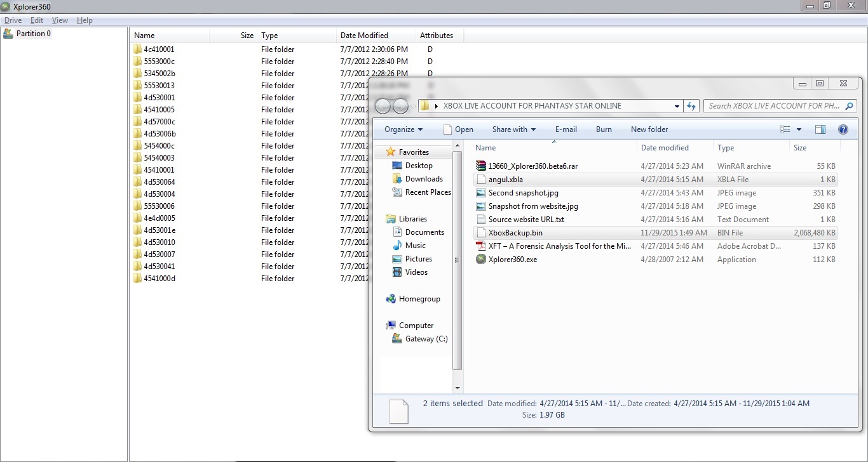Click the Explorer search box

coord(780,106)
